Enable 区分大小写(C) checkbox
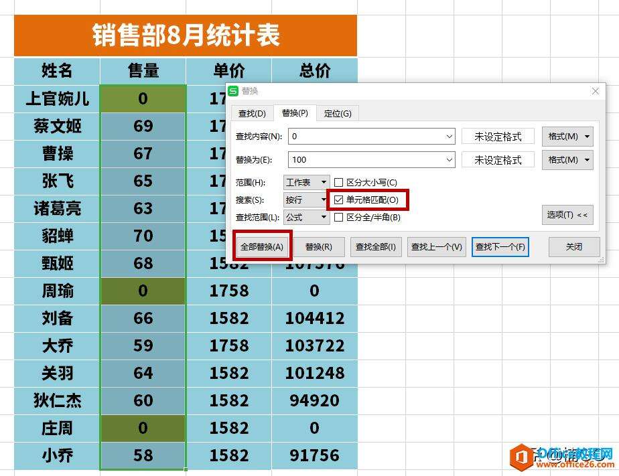The width and height of the screenshot is (619, 476). (x=338, y=182)
